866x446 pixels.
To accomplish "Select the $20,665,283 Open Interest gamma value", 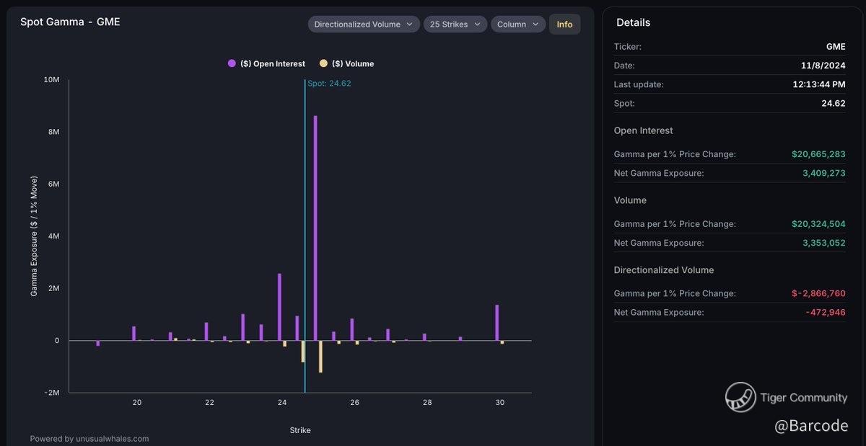I will click(x=818, y=154).
